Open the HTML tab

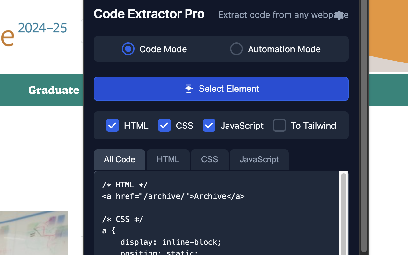pyautogui.click(x=168, y=159)
